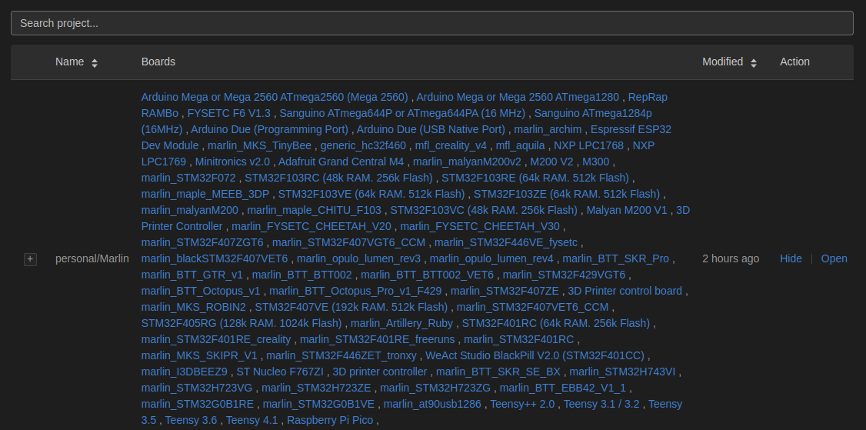Open STM32F103ZE (64k RAM. 512k Flash) link

pos(567,194)
